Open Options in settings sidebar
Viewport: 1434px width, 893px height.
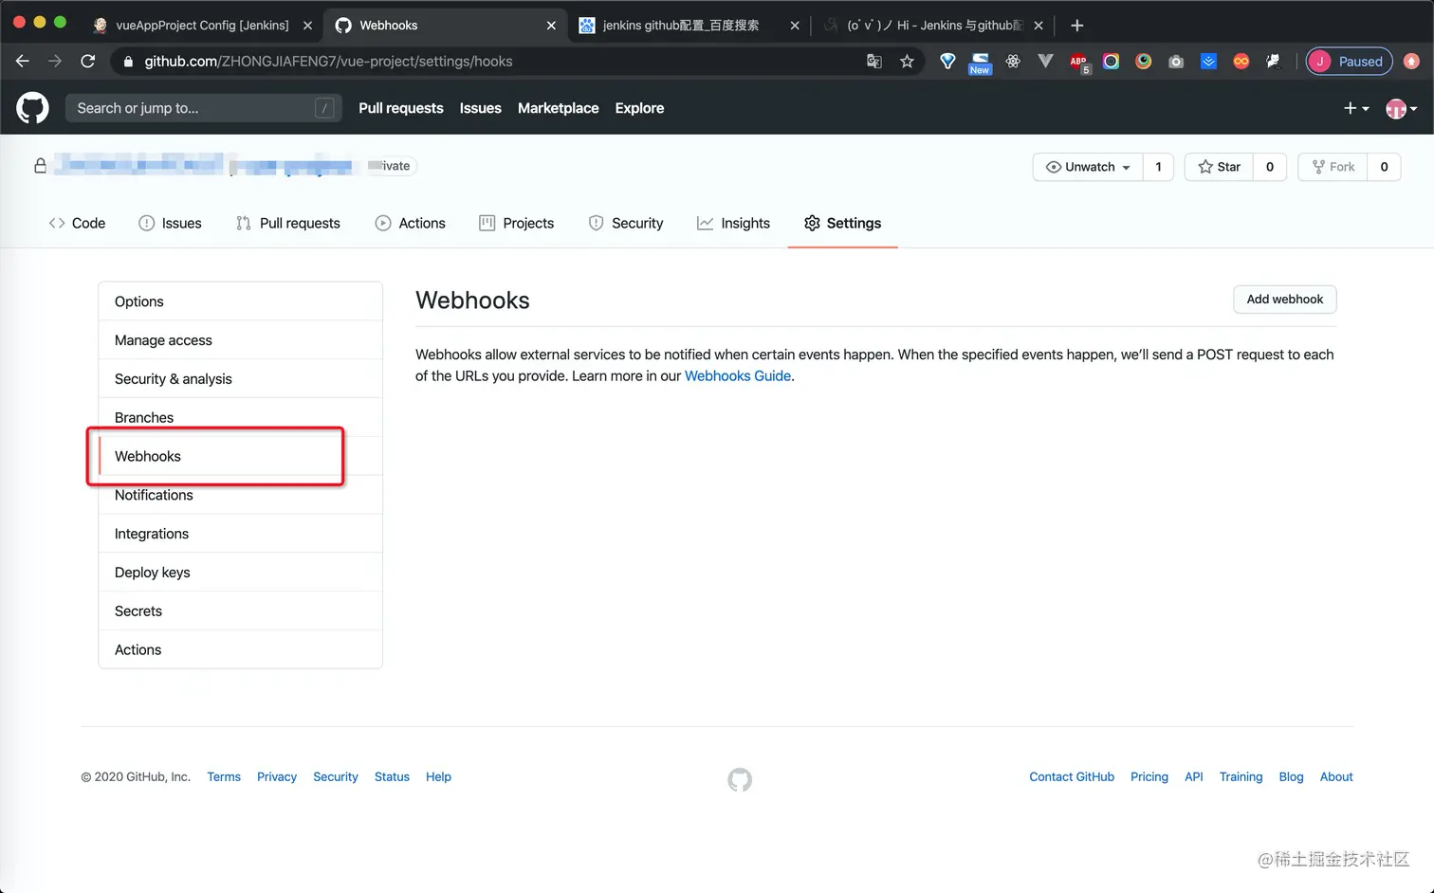pos(240,301)
